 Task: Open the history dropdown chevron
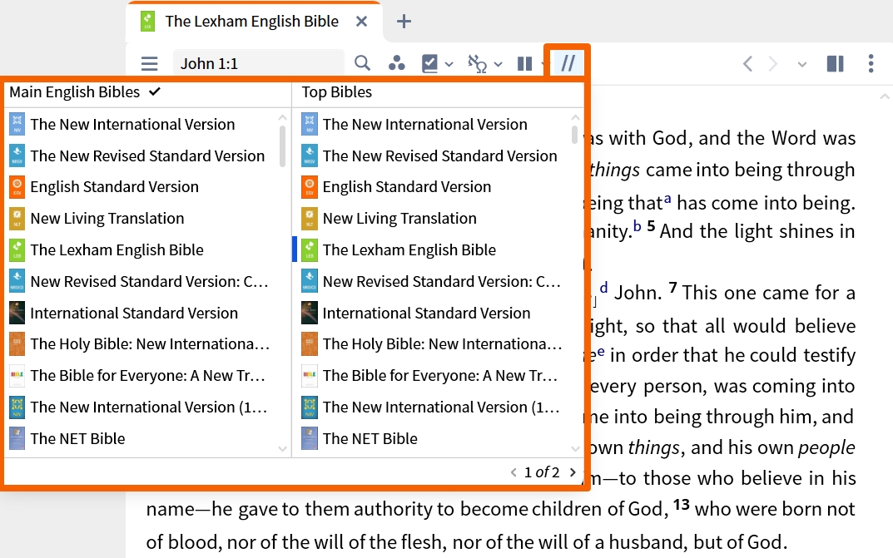(802, 64)
